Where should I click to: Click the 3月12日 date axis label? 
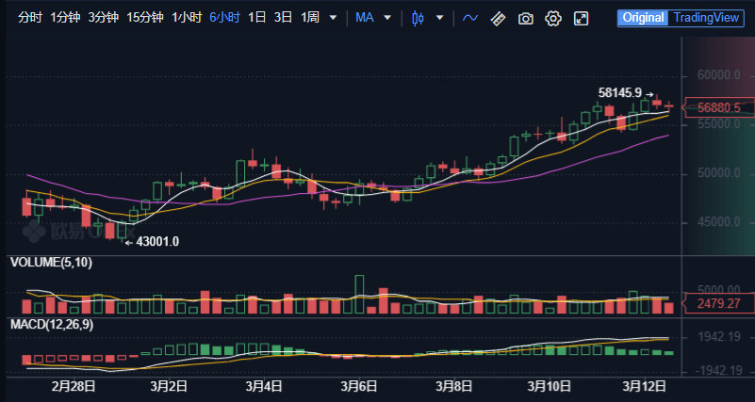pyautogui.click(x=645, y=386)
